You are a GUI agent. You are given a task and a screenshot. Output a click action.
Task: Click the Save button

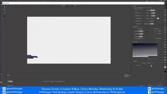point(142,86)
